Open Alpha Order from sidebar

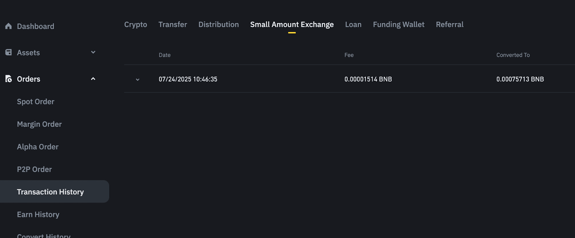tap(38, 147)
